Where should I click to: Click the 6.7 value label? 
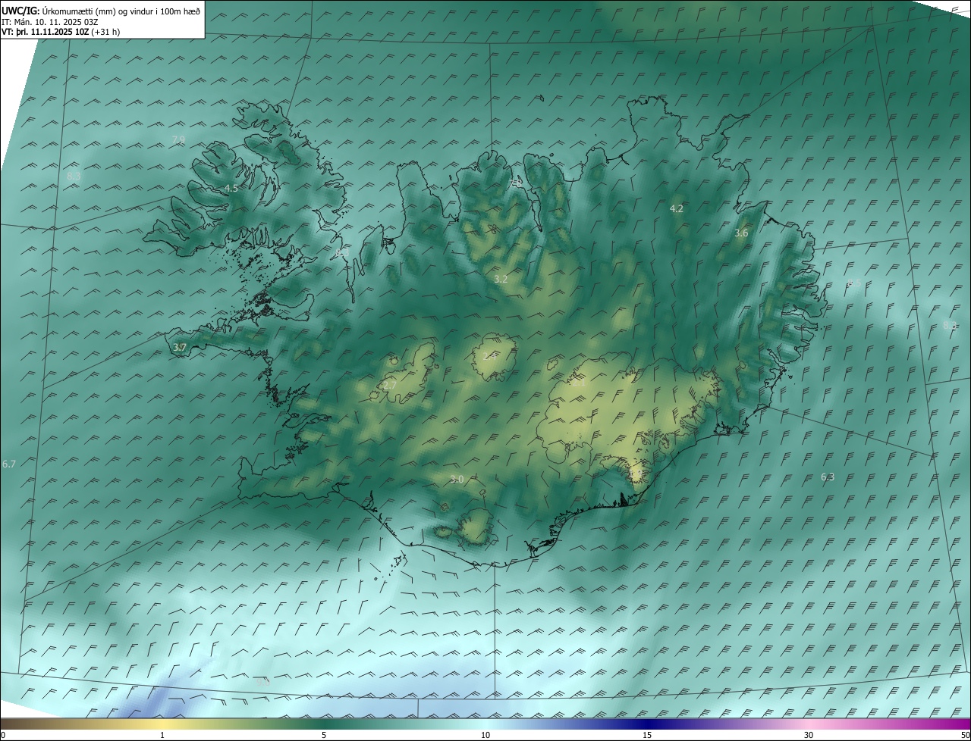pos(9,463)
